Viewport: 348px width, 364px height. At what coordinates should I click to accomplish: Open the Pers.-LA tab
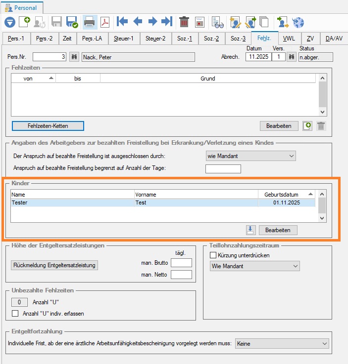[92, 39]
